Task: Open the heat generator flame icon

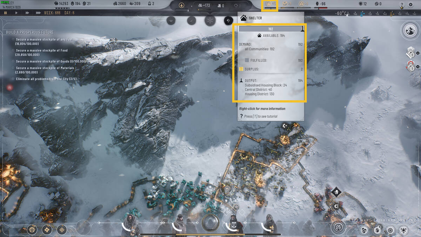Action: [x=181, y=5]
